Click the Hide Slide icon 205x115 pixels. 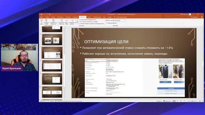[66, 22]
